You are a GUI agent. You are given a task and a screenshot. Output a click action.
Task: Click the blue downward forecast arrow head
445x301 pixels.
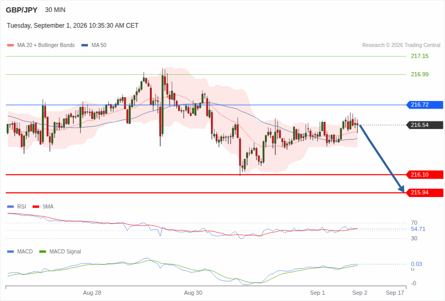click(402, 189)
